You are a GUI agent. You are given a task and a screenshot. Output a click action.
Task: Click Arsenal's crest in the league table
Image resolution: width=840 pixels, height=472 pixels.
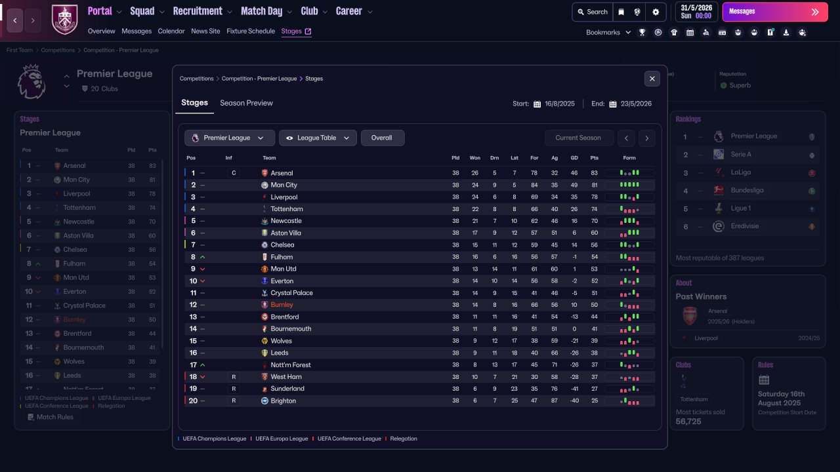(264, 173)
